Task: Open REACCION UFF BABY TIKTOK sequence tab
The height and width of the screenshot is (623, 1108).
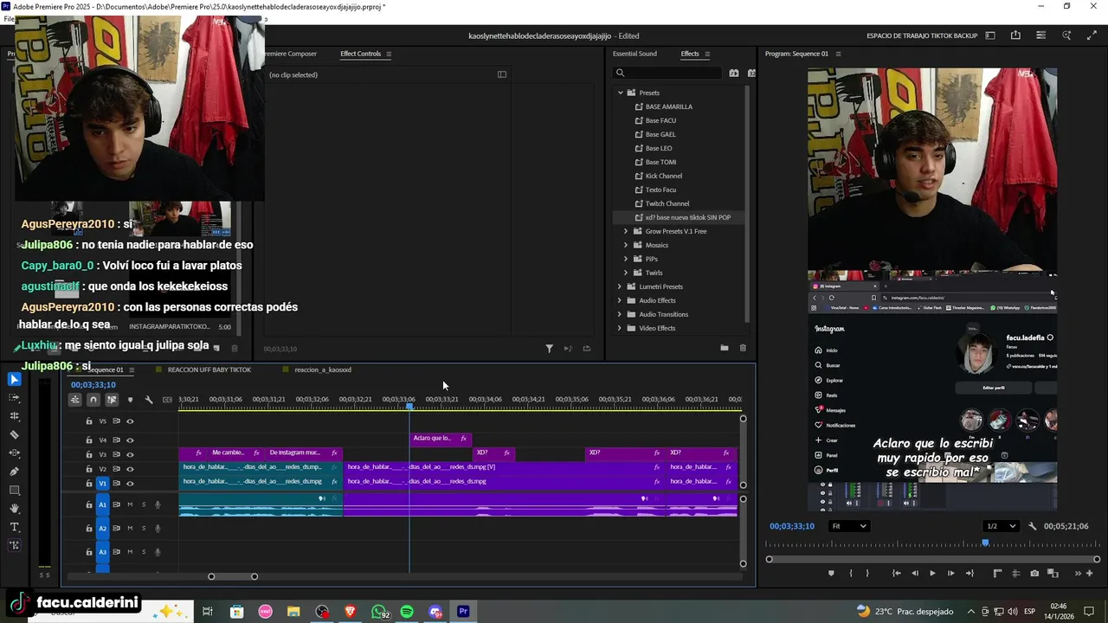Action: tap(209, 369)
